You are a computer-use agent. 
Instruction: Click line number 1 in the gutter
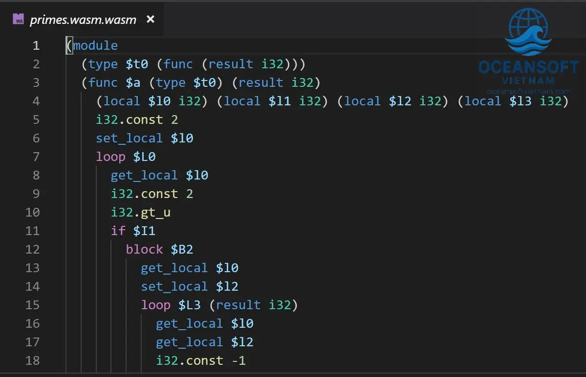36,45
